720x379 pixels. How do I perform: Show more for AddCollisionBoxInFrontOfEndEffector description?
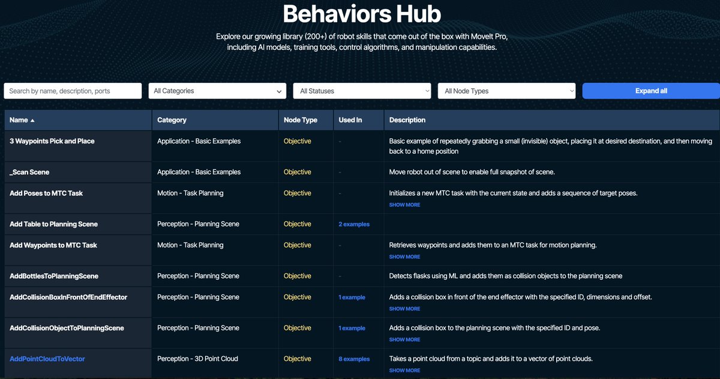click(404, 309)
